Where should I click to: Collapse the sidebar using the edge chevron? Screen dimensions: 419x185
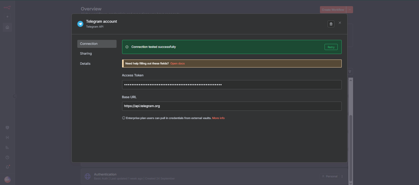point(14,96)
